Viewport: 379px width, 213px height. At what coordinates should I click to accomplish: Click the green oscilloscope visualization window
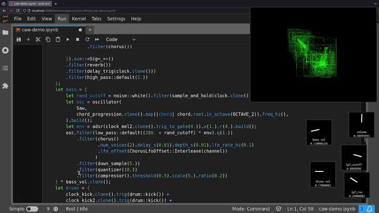coord(314,54)
